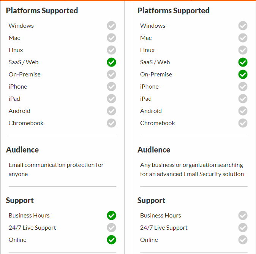Click the gray Linux checkmark in left column
256x254 pixels.
pos(112,50)
